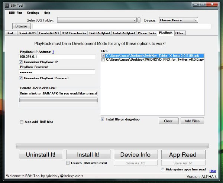223x183 pixels.
Task: Check the TWIDROYD_PRO apk file checkbox
Action: point(103,60)
